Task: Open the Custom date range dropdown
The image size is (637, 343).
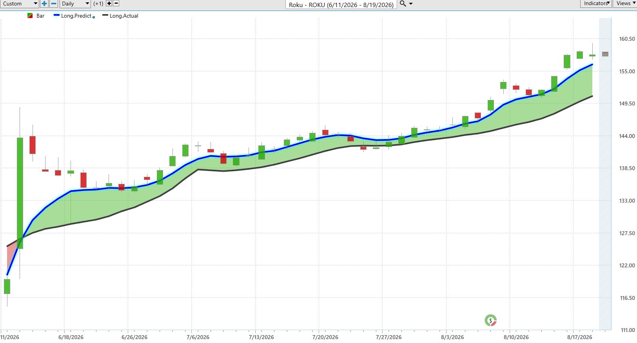Action: click(x=19, y=4)
